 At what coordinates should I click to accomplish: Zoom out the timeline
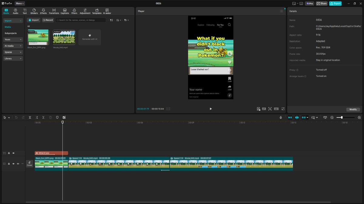332,117
